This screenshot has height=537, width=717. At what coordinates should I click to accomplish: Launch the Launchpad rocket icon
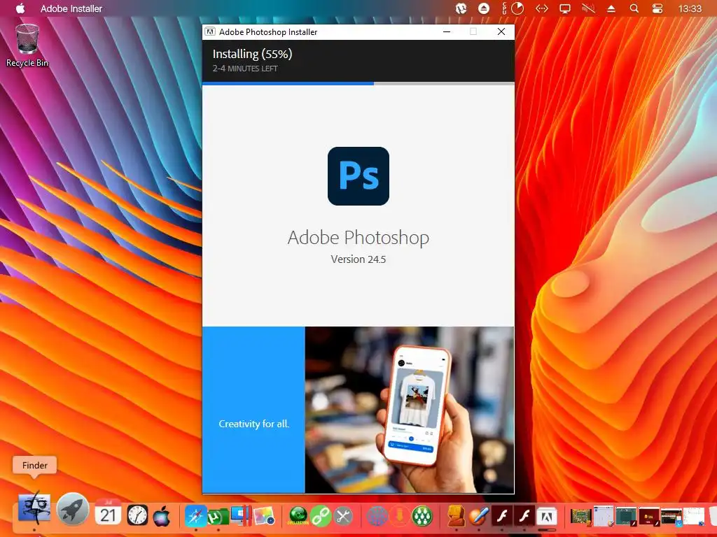[73, 509]
